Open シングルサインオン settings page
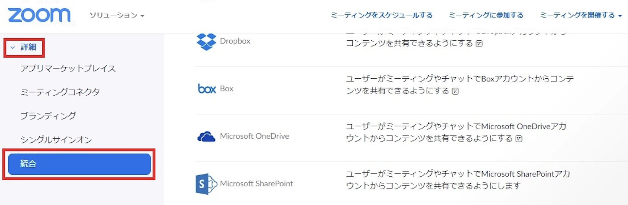The height and width of the screenshot is (205, 628). click(x=56, y=140)
